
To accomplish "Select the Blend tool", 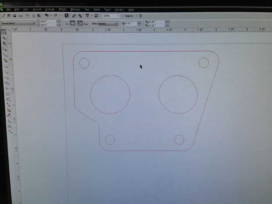I will 9,110.
